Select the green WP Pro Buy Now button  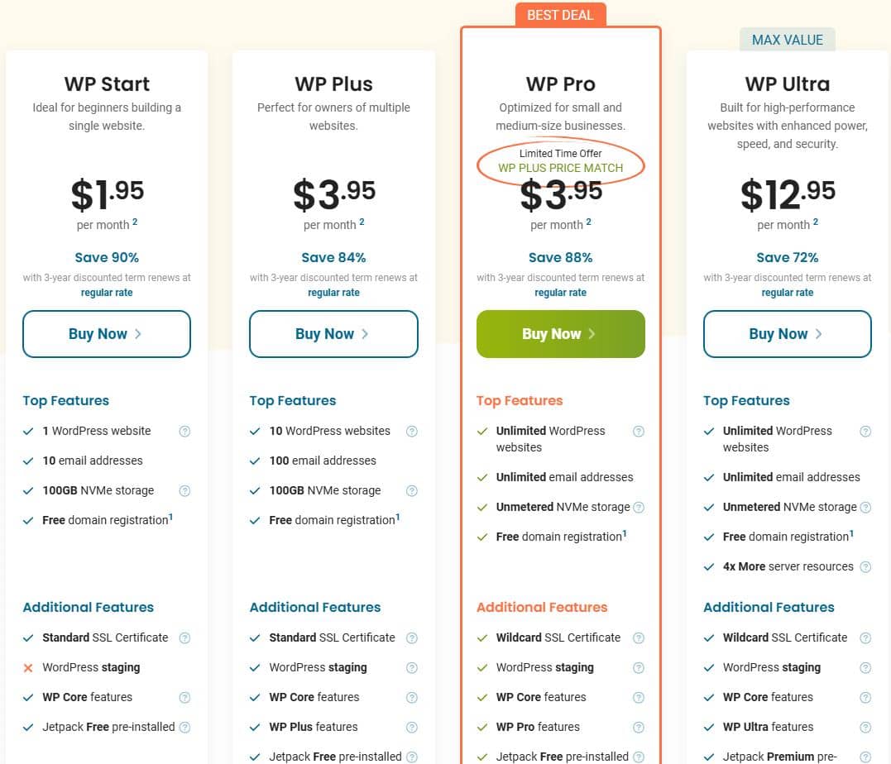pyautogui.click(x=560, y=334)
